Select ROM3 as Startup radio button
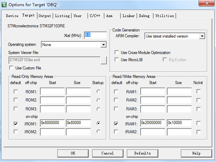Viewport: 216px width, 162px height. pos(98,109)
